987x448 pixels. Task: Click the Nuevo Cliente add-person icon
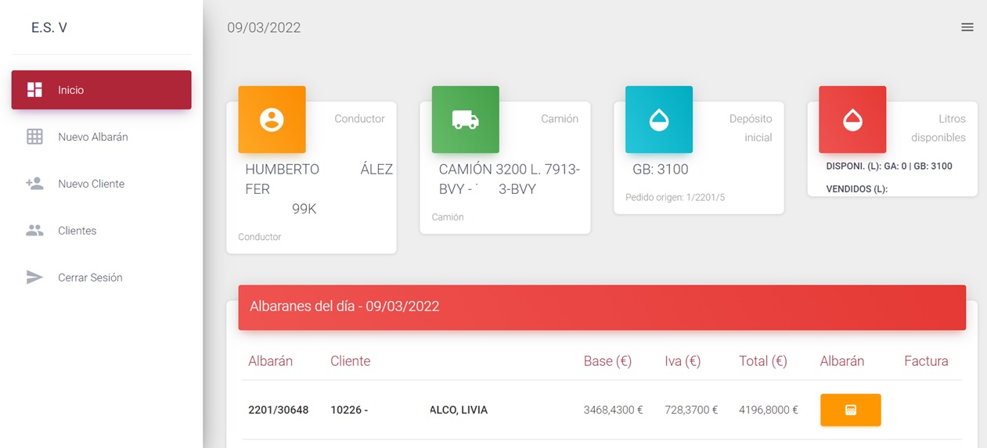(34, 184)
